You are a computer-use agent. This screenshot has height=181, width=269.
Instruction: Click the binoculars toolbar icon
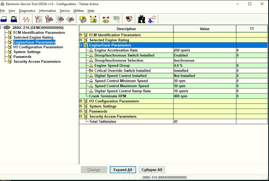(141, 19)
